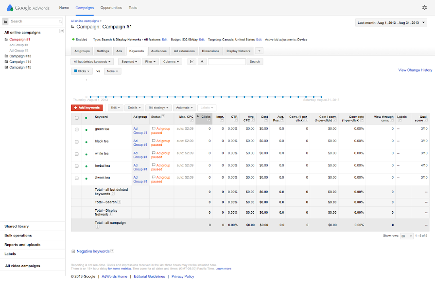Switch to the Ad extensions tab
The height and width of the screenshot is (288, 435).
pyautogui.click(x=184, y=51)
